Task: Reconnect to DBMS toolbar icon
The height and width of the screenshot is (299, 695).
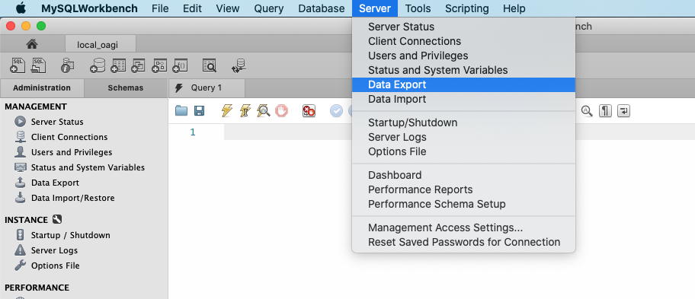Action: 239,65
